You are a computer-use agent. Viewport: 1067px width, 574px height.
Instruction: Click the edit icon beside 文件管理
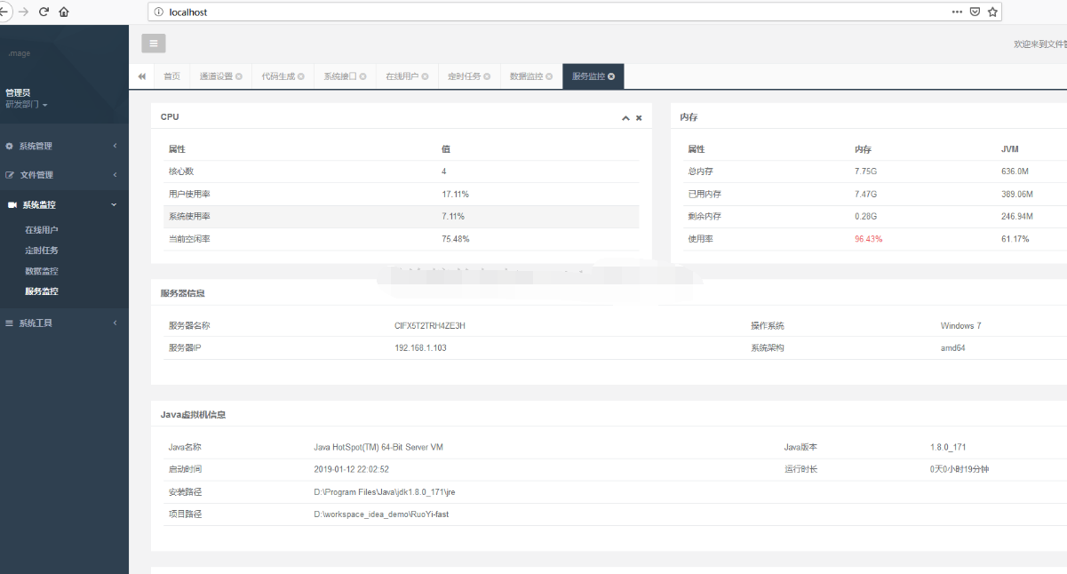click(10, 175)
